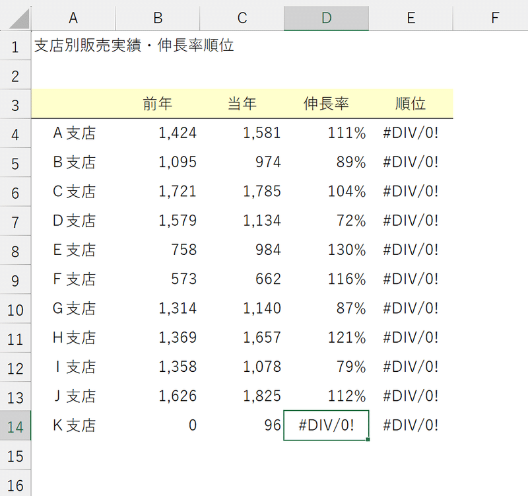Click the cell with value 1,581
The width and height of the screenshot is (528, 496).
[242, 133]
